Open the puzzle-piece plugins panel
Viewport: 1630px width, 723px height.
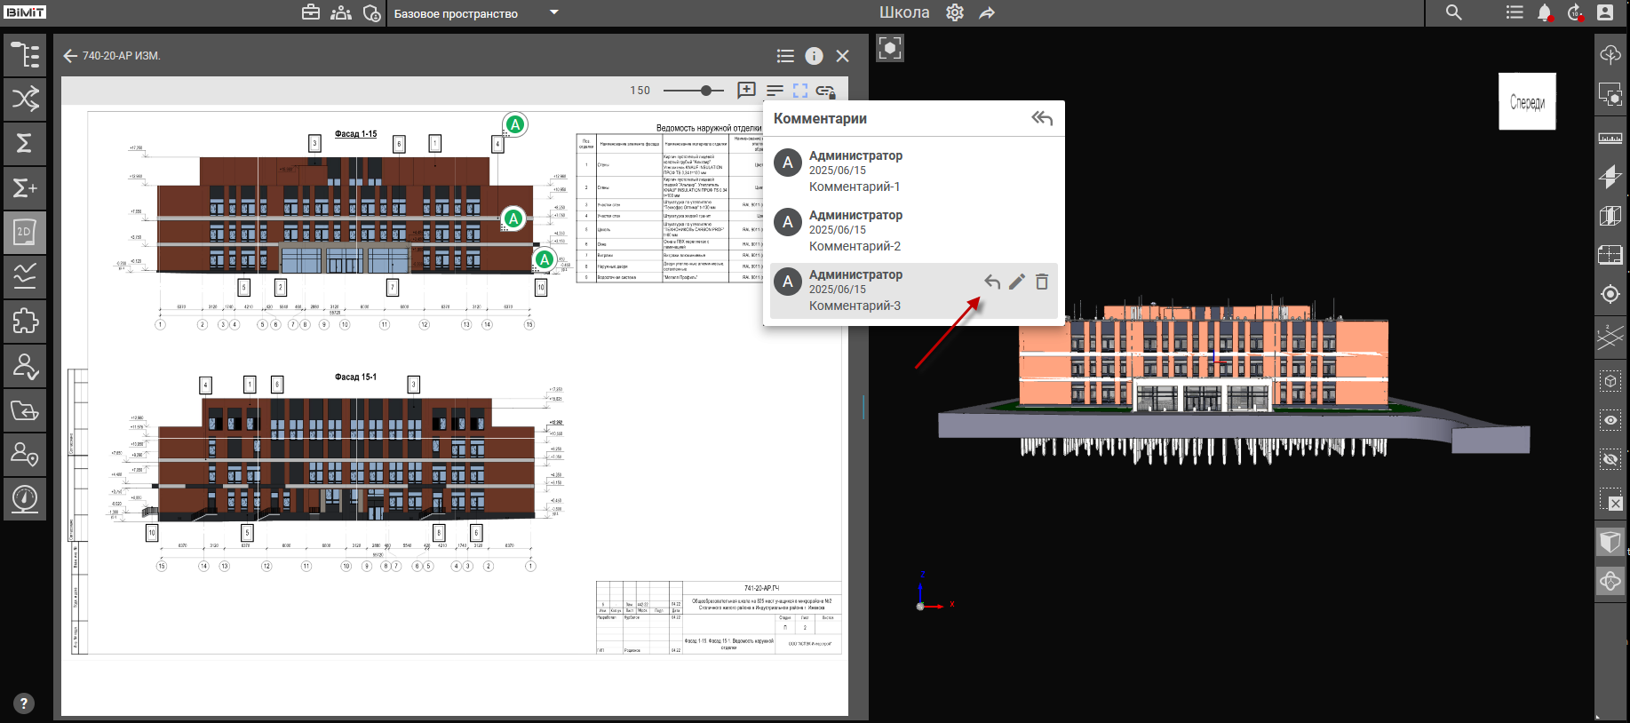25,321
